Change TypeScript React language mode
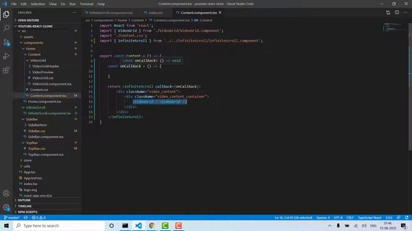Viewport: 412px width, 231px height. coord(370,218)
